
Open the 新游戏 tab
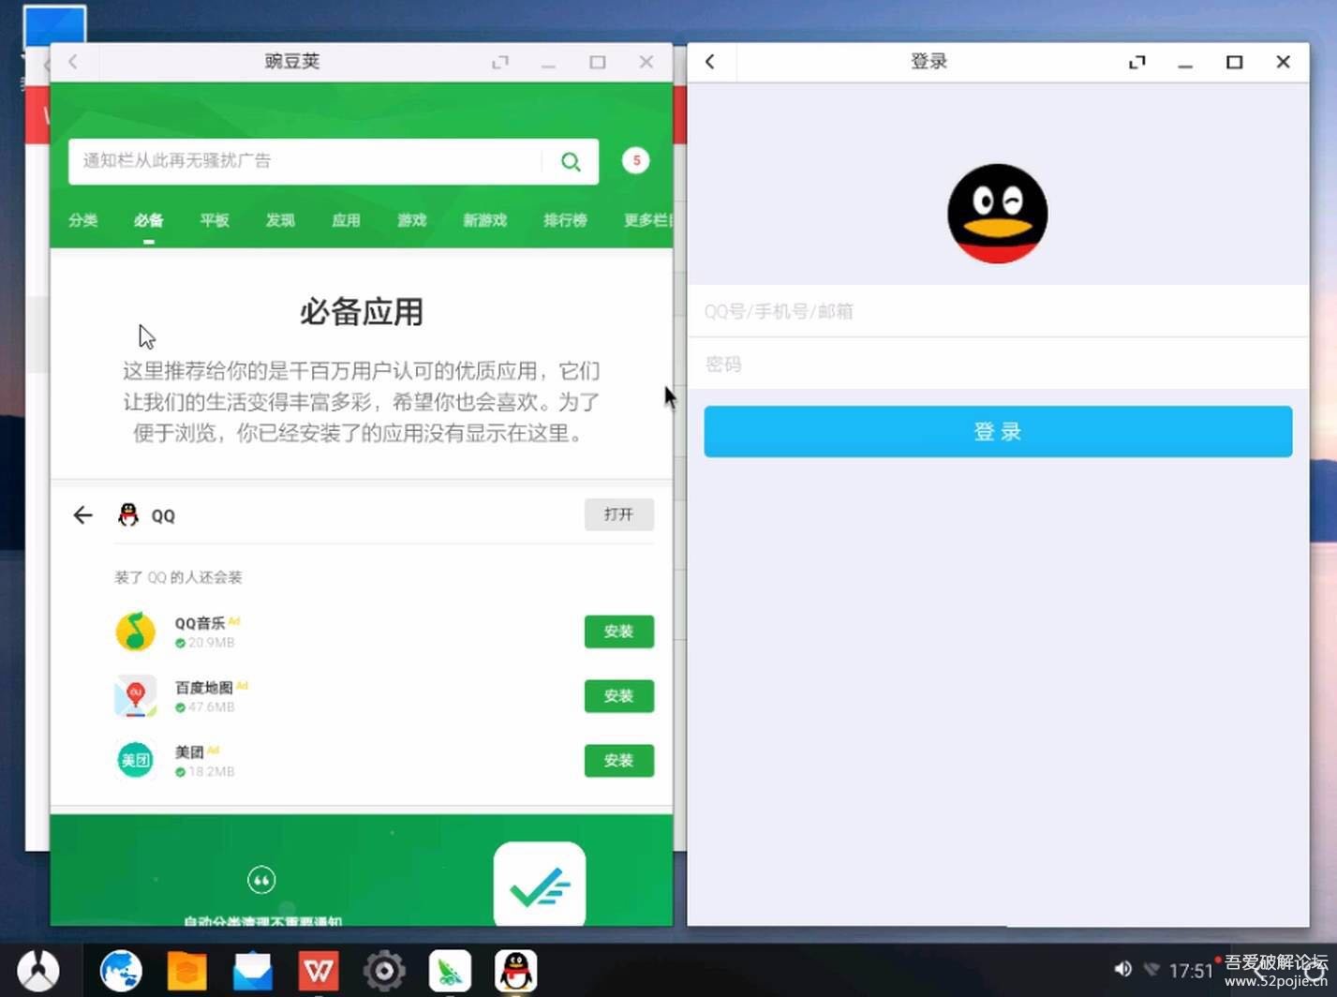tap(484, 220)
